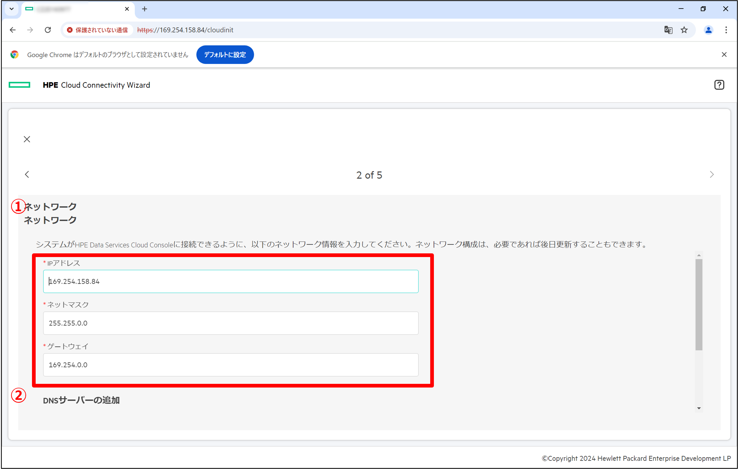Set Chrome as default browser button

(x=225, y=54)
